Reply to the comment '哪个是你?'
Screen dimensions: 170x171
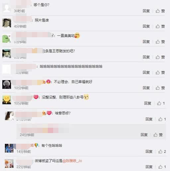(x=146, y=11)
